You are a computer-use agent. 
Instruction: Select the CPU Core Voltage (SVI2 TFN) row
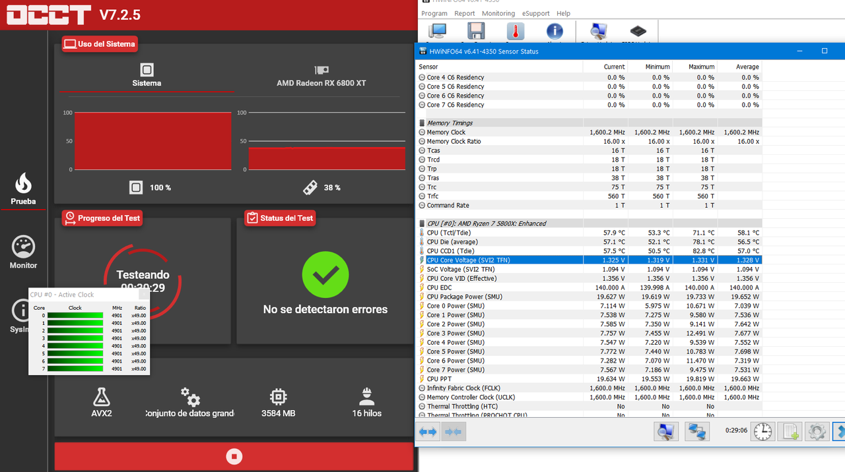tap(590, 260)
